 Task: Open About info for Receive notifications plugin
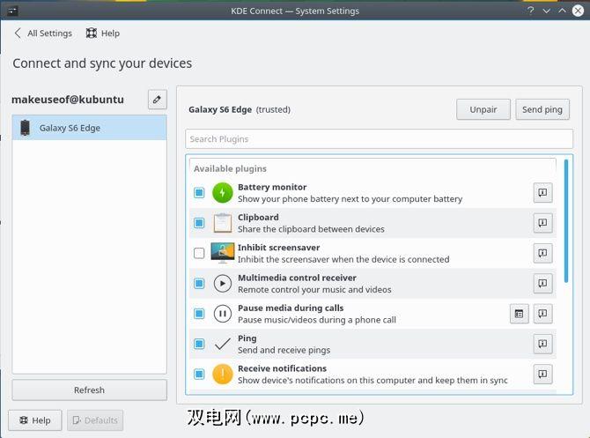coord(543,374)
